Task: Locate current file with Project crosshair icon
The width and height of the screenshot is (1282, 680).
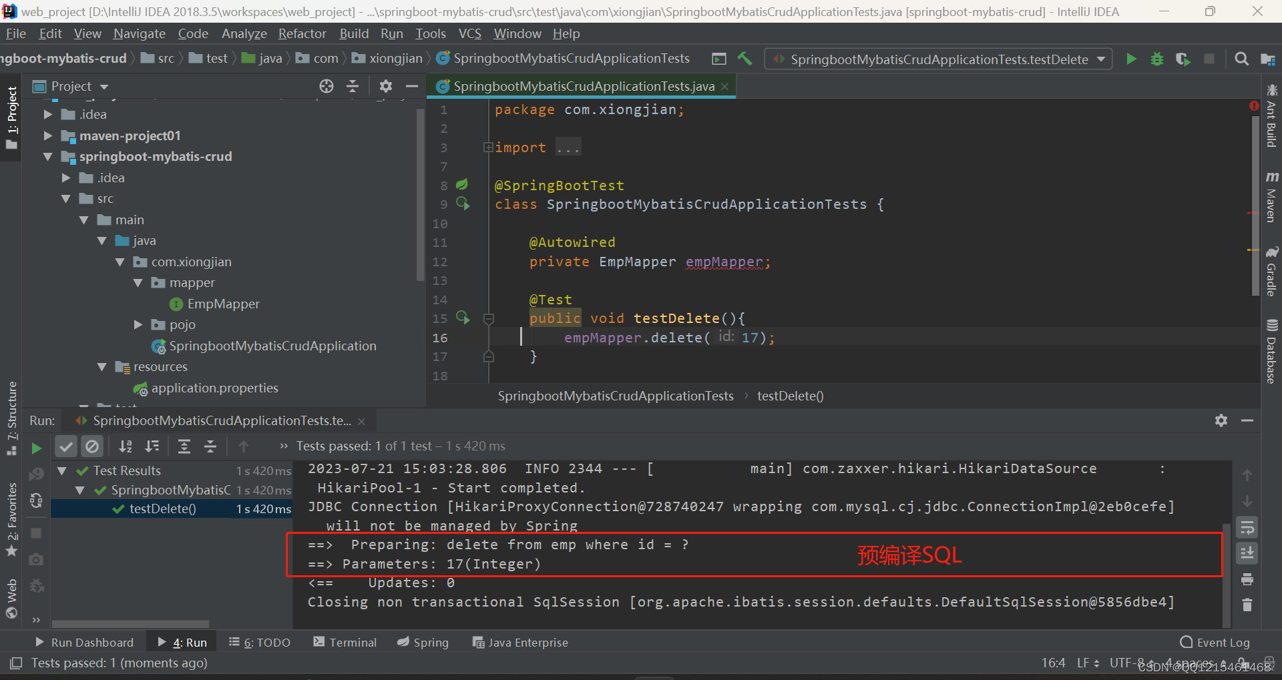Action: pyautogui.click(x=326, y=86)
